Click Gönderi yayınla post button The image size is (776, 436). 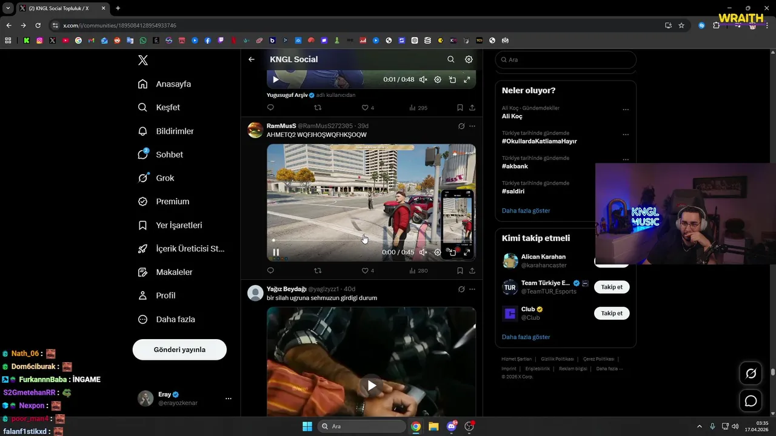(x=179, y=349)
